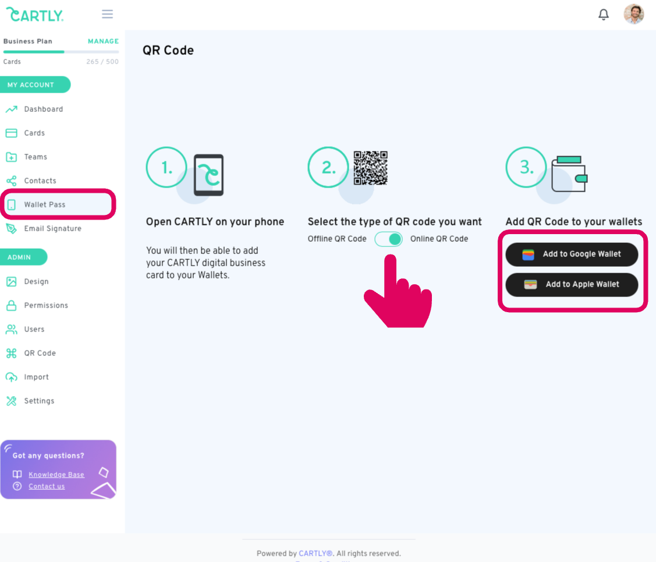
Task: Click the 'Offline QR Code' label
Action: [x=337, y=239]
